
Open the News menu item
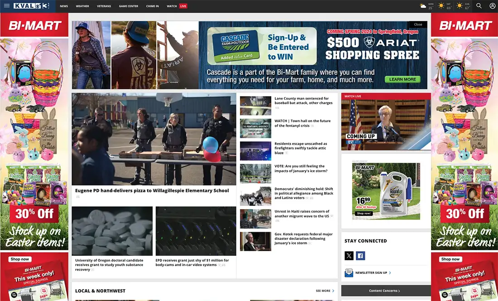pyautogui.click(x=64, y=6)
